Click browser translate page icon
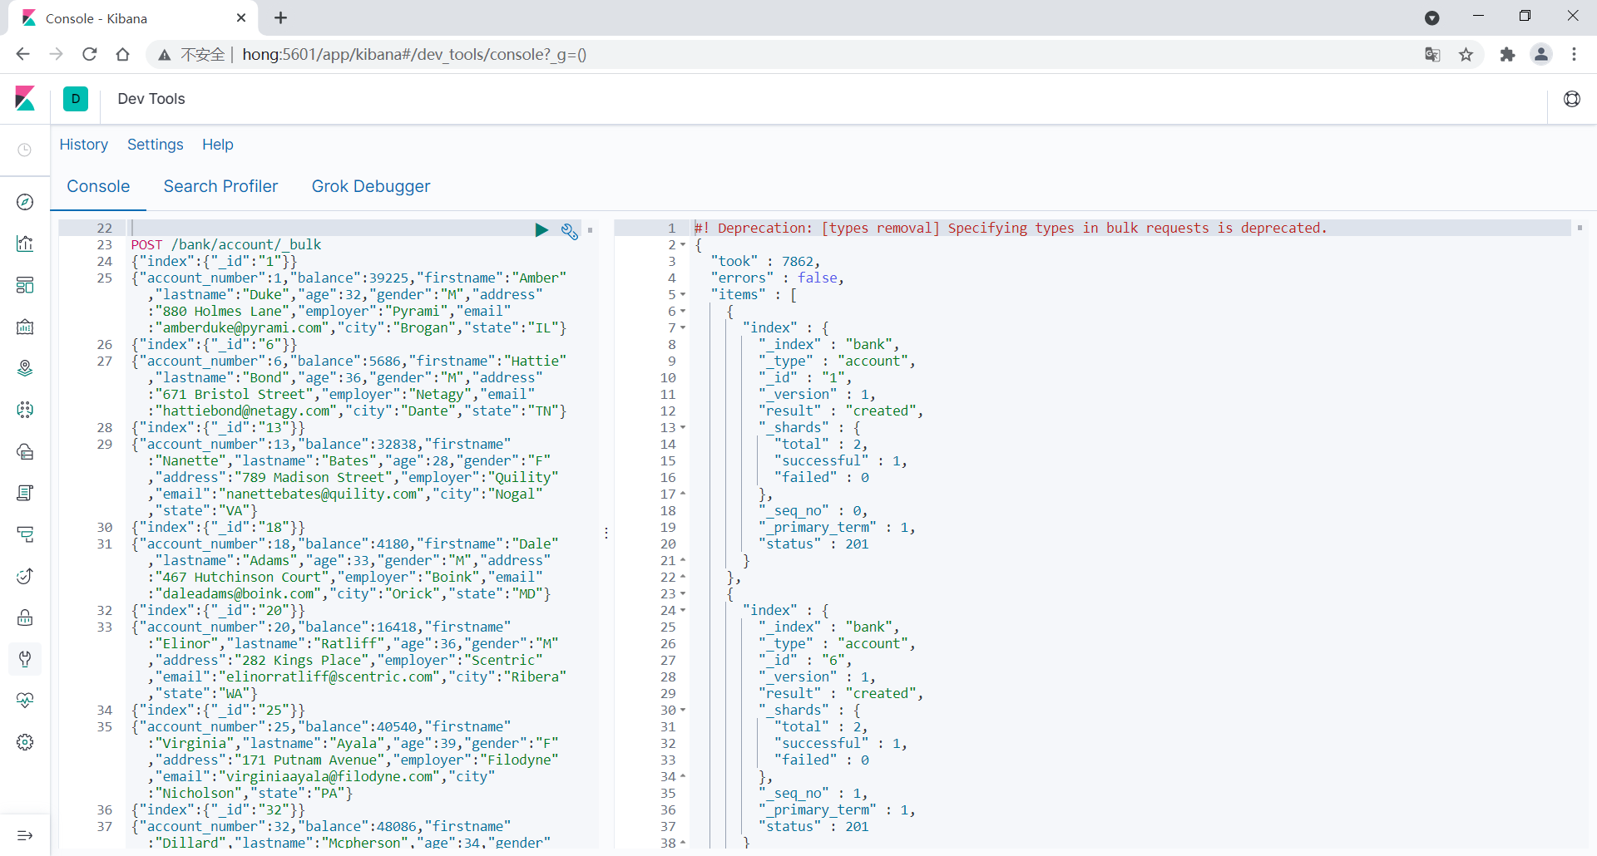This screenshot has width=1597, height=856. coord(1432,55)
